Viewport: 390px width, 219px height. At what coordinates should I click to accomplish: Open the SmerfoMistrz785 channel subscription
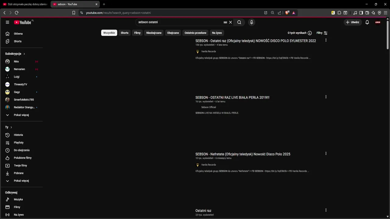[x=21, y=100]
